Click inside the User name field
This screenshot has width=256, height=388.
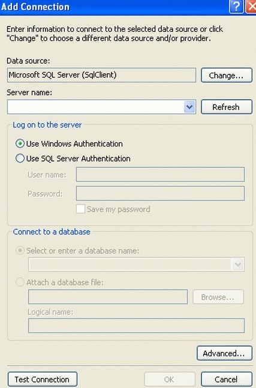click(x=160, y=174)
